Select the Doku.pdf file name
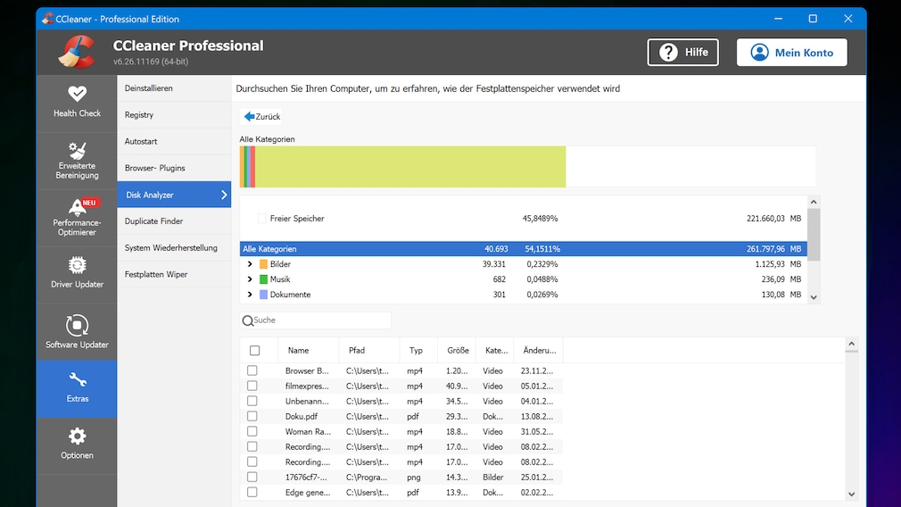The height and width of the screenshot is (507, 901). [302, 416]
